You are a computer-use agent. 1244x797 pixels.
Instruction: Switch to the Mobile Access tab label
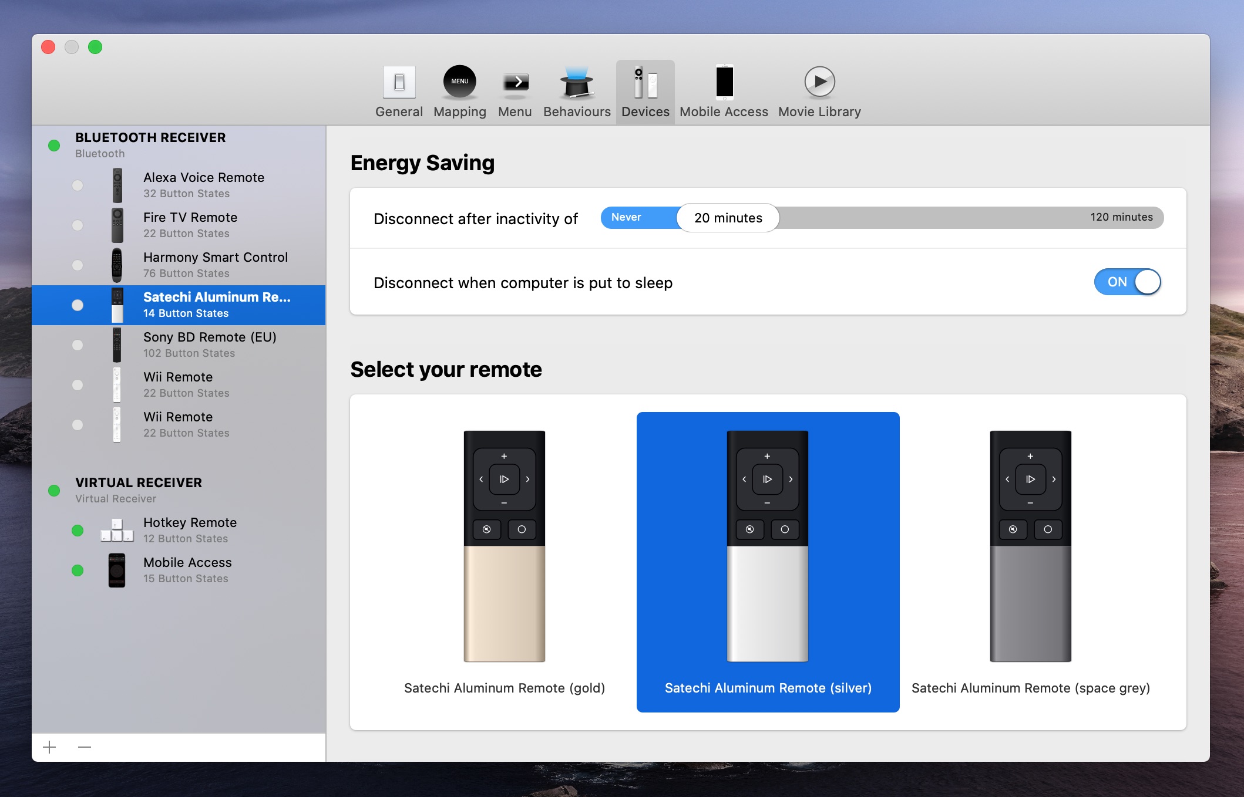724,112
